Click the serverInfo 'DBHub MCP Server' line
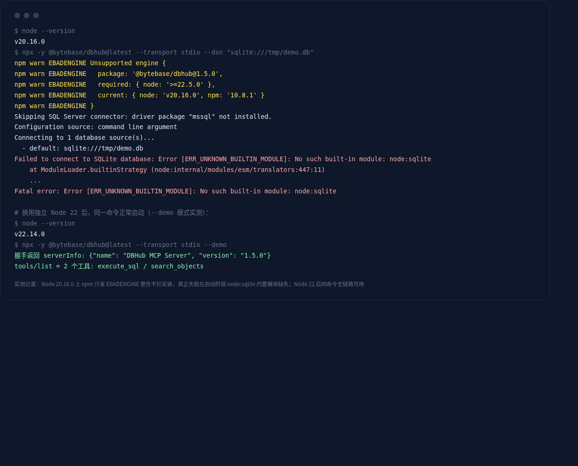Image resolution: width=578 pixels, height=466 pixels. 143,255
